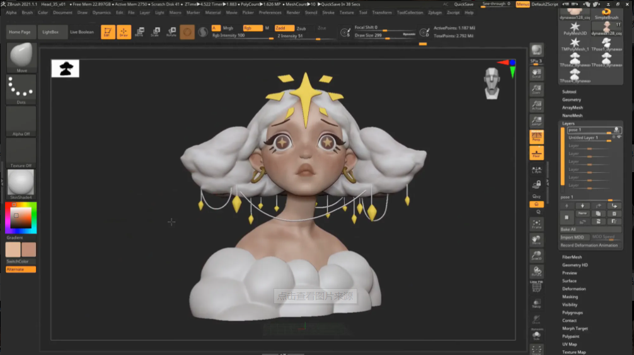This screenshot has height=355, width=634.
Task: Open the Brush menu
Action: click(x=27, y=13)
